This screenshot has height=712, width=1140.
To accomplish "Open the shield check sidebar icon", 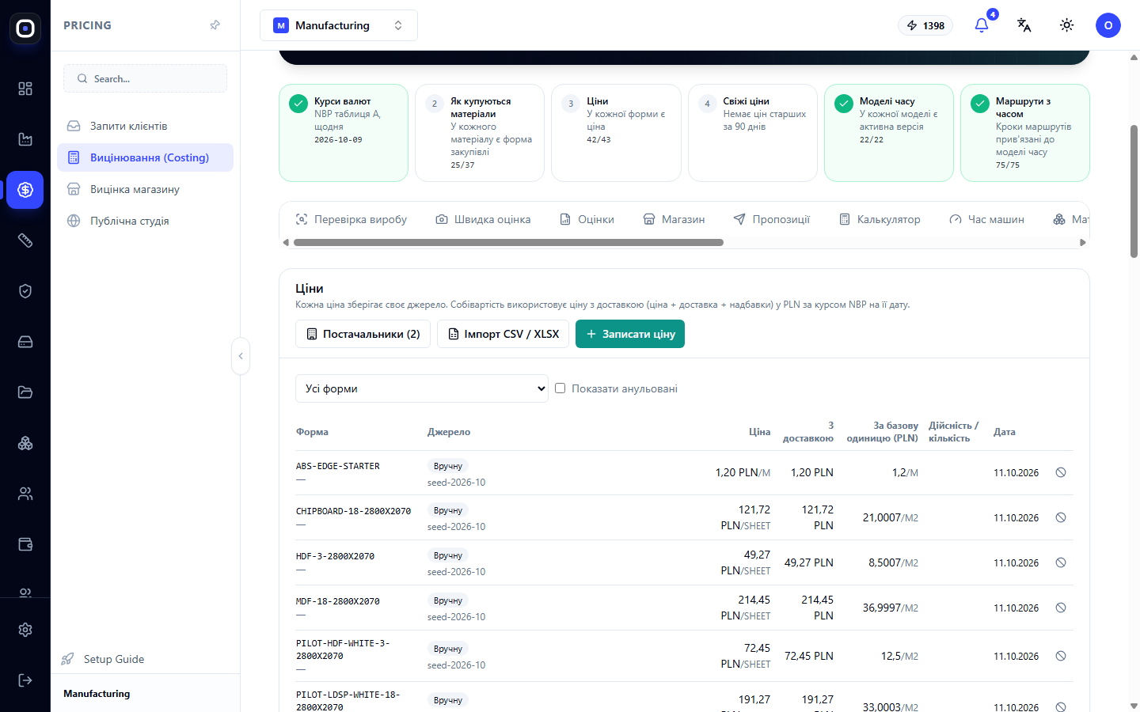I will coord(25,291).
